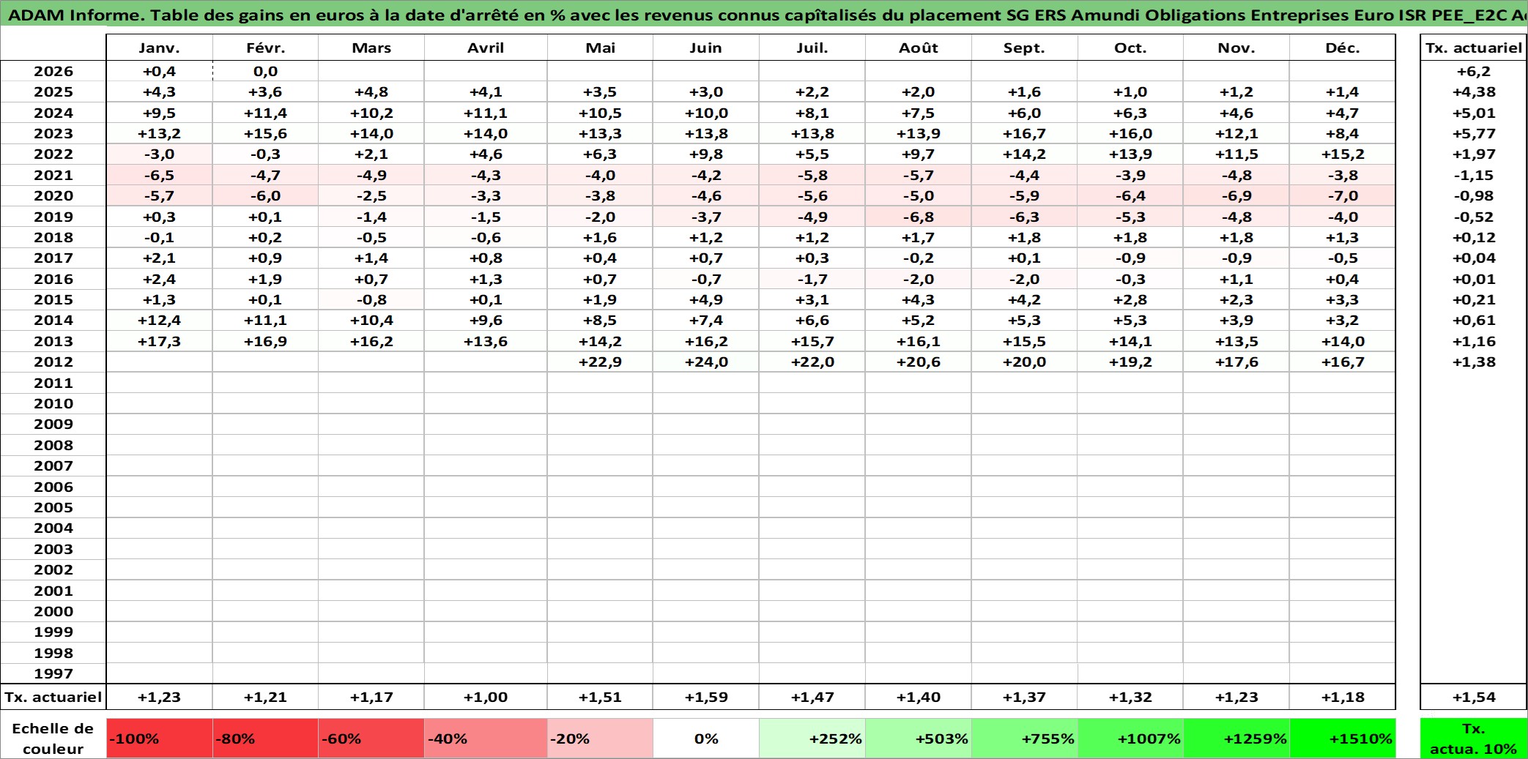Click the 'Tx. actua. 10%' green cell
The width and height of the screenshot is (1528, 759).
point(1473,739)
